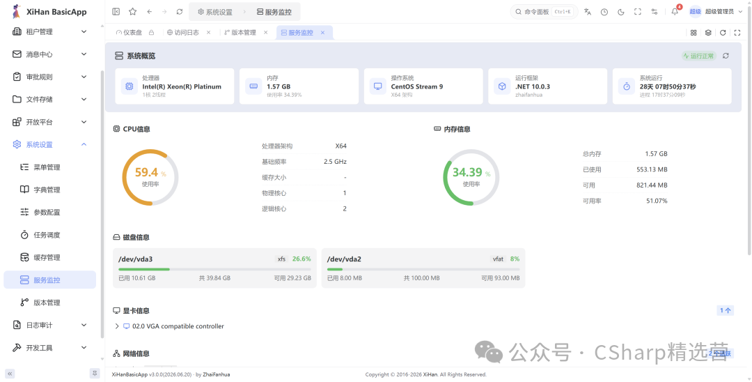This screenshot has height=382, width=752.
Task: Open notifications bell with badge 4
Action: coord(675,12)
